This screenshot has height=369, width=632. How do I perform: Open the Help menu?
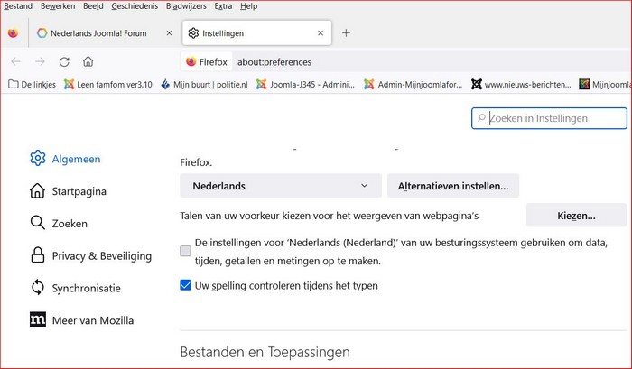[248, 6]
